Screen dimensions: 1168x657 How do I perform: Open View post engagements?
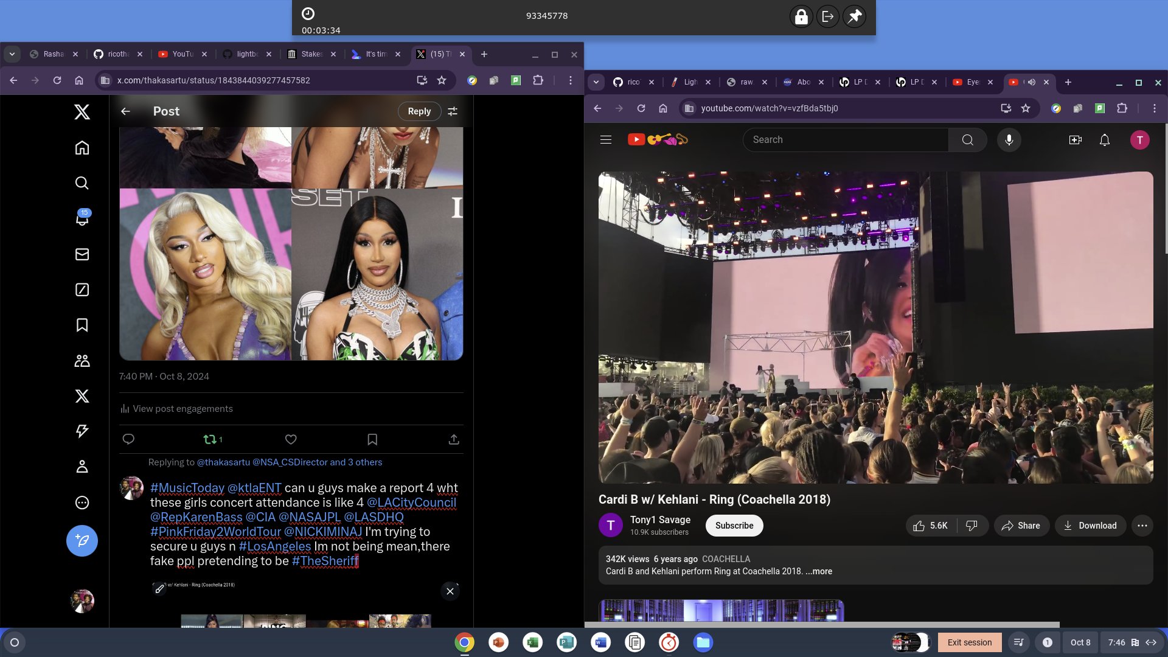click(176, 409)
